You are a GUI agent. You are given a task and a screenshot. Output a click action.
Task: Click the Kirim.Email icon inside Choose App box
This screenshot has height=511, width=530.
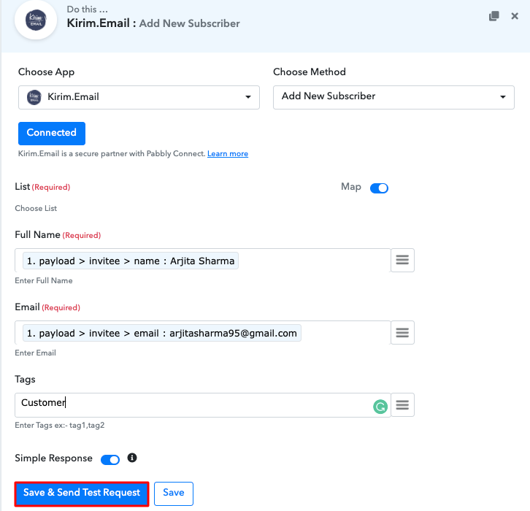(34, 97)
